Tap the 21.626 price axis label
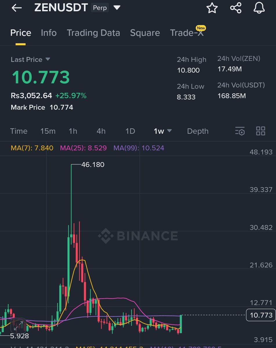 [x=261, y=265]
